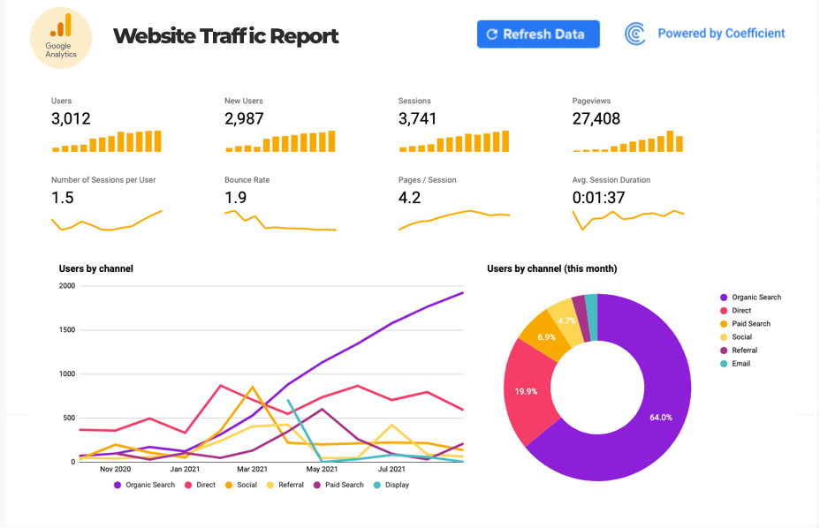The height and width of the screenshot is (528, 820).
Task: Click the Pageviews bar sparkline chart
Action: pyautogui.click(x=627, y=142)
